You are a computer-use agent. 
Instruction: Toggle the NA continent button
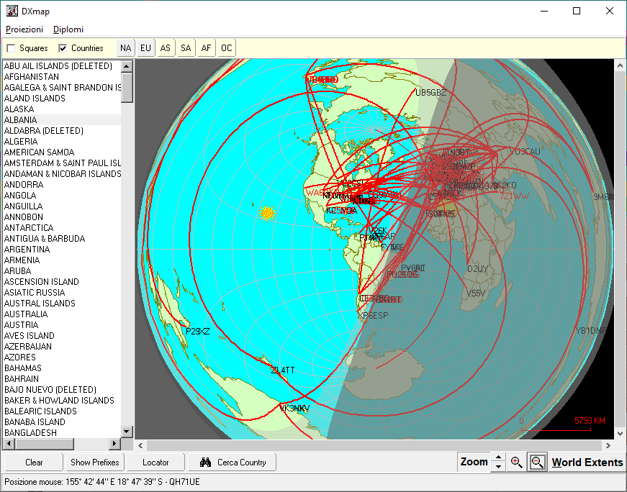[125, 48]
